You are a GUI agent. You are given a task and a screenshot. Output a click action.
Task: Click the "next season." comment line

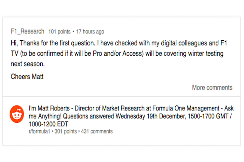point(27,64)
